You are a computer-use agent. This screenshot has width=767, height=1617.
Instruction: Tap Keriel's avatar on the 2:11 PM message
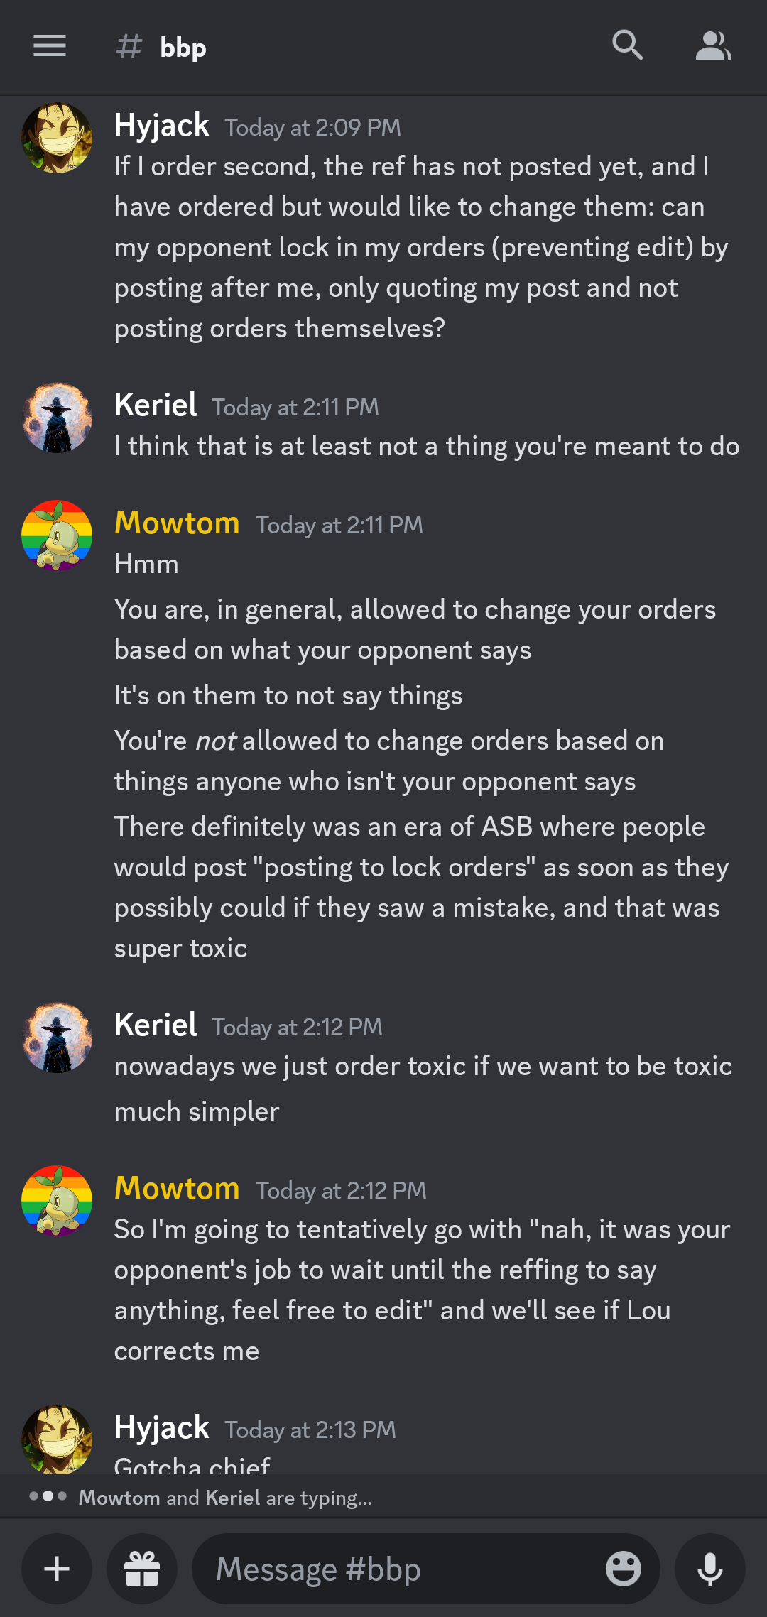(57, 418)
